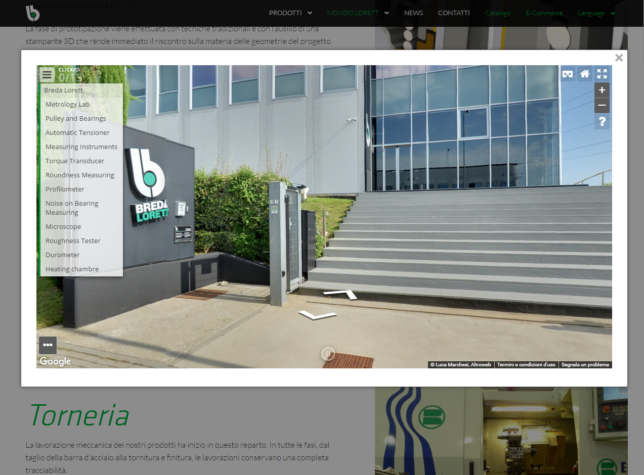Go to Pulley and Bearings scene
The width and height of the screenshot is (644, 475).
(x=81, y=119)
